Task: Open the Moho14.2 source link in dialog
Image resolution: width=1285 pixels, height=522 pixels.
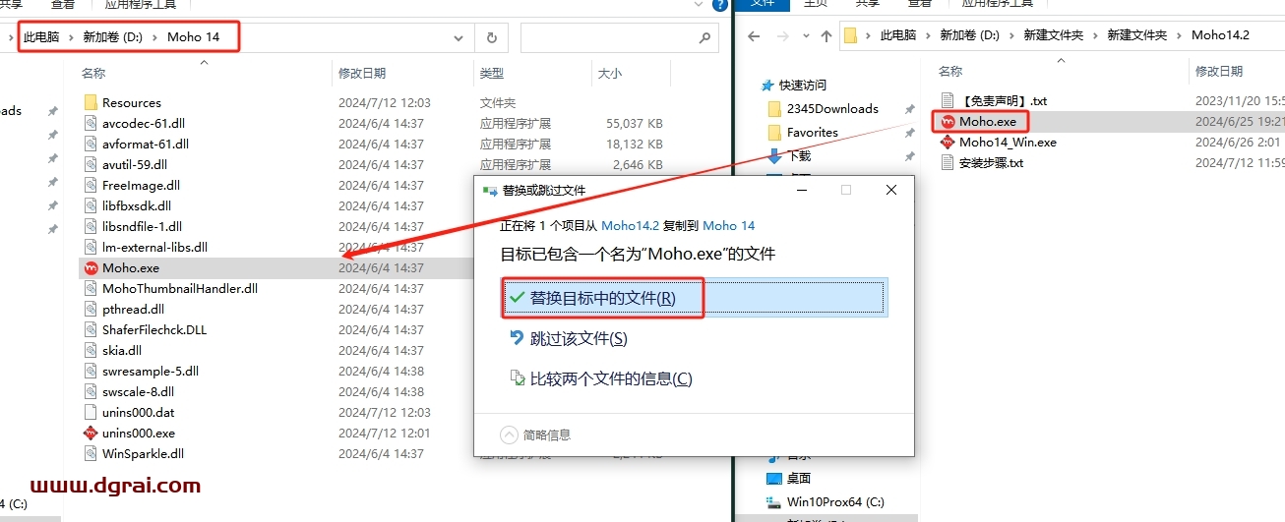Action: 630,226
